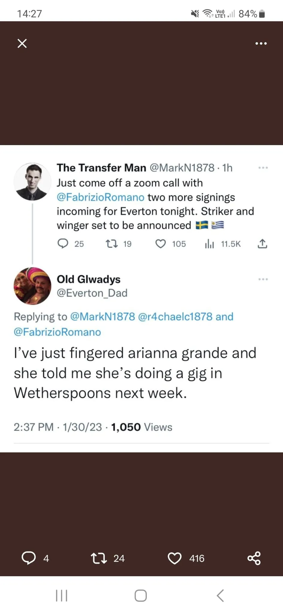Like the tweet with bottom heart icon
Image resolution: width=283 pixels, height=614 pixels.
pyautogui.click(x=175, y=558)
